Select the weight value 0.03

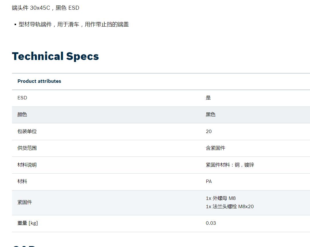pos(211,223)
